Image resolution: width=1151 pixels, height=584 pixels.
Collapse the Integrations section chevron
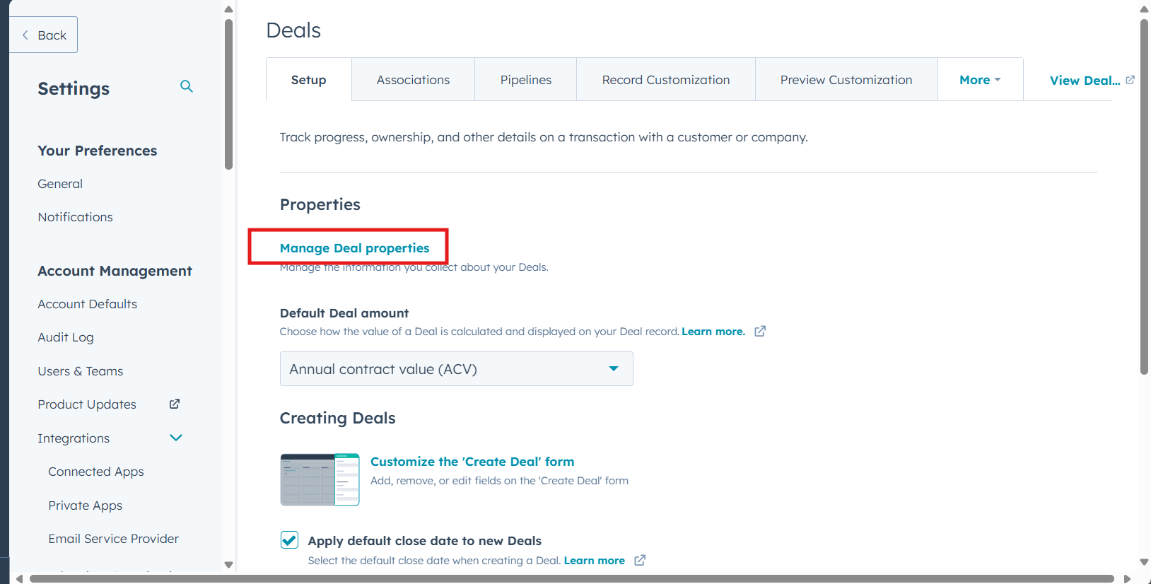click(x=176, y=438)
